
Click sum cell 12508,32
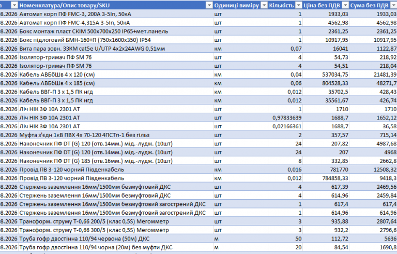[x=373, y=169]
